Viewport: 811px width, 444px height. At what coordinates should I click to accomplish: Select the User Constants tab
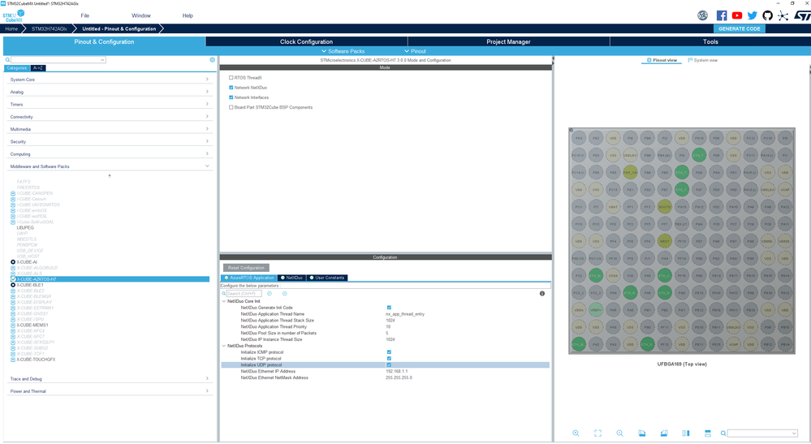tap(327, 278)
